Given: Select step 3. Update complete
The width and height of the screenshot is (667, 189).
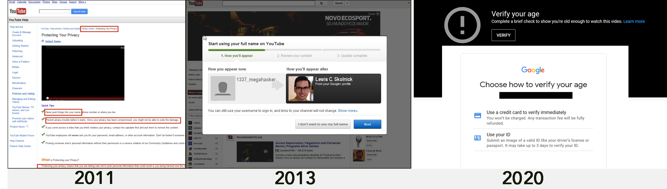Looking at the screenshot, I should (352, 56).
